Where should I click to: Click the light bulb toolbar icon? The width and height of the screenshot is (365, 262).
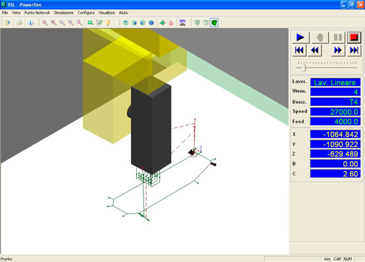click(x=108, y=22)
